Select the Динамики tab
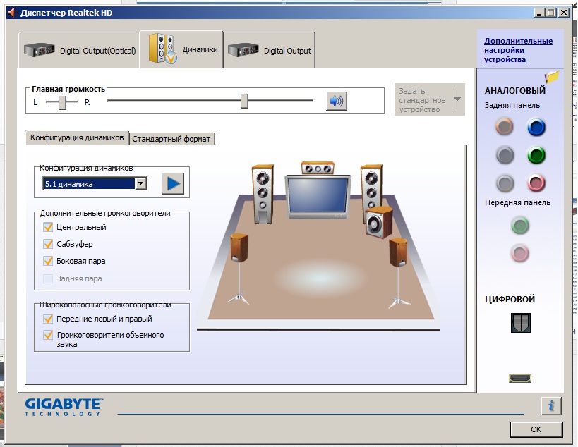 pyautogui.click(x=181, y=49)
